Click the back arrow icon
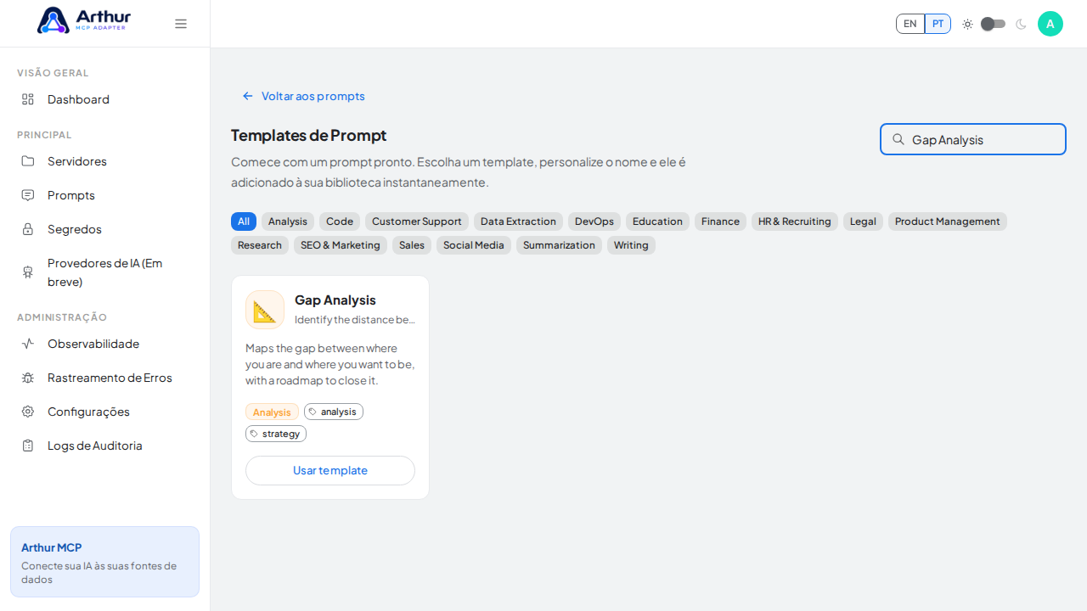The image size is (1087, 611). point(248,96)
